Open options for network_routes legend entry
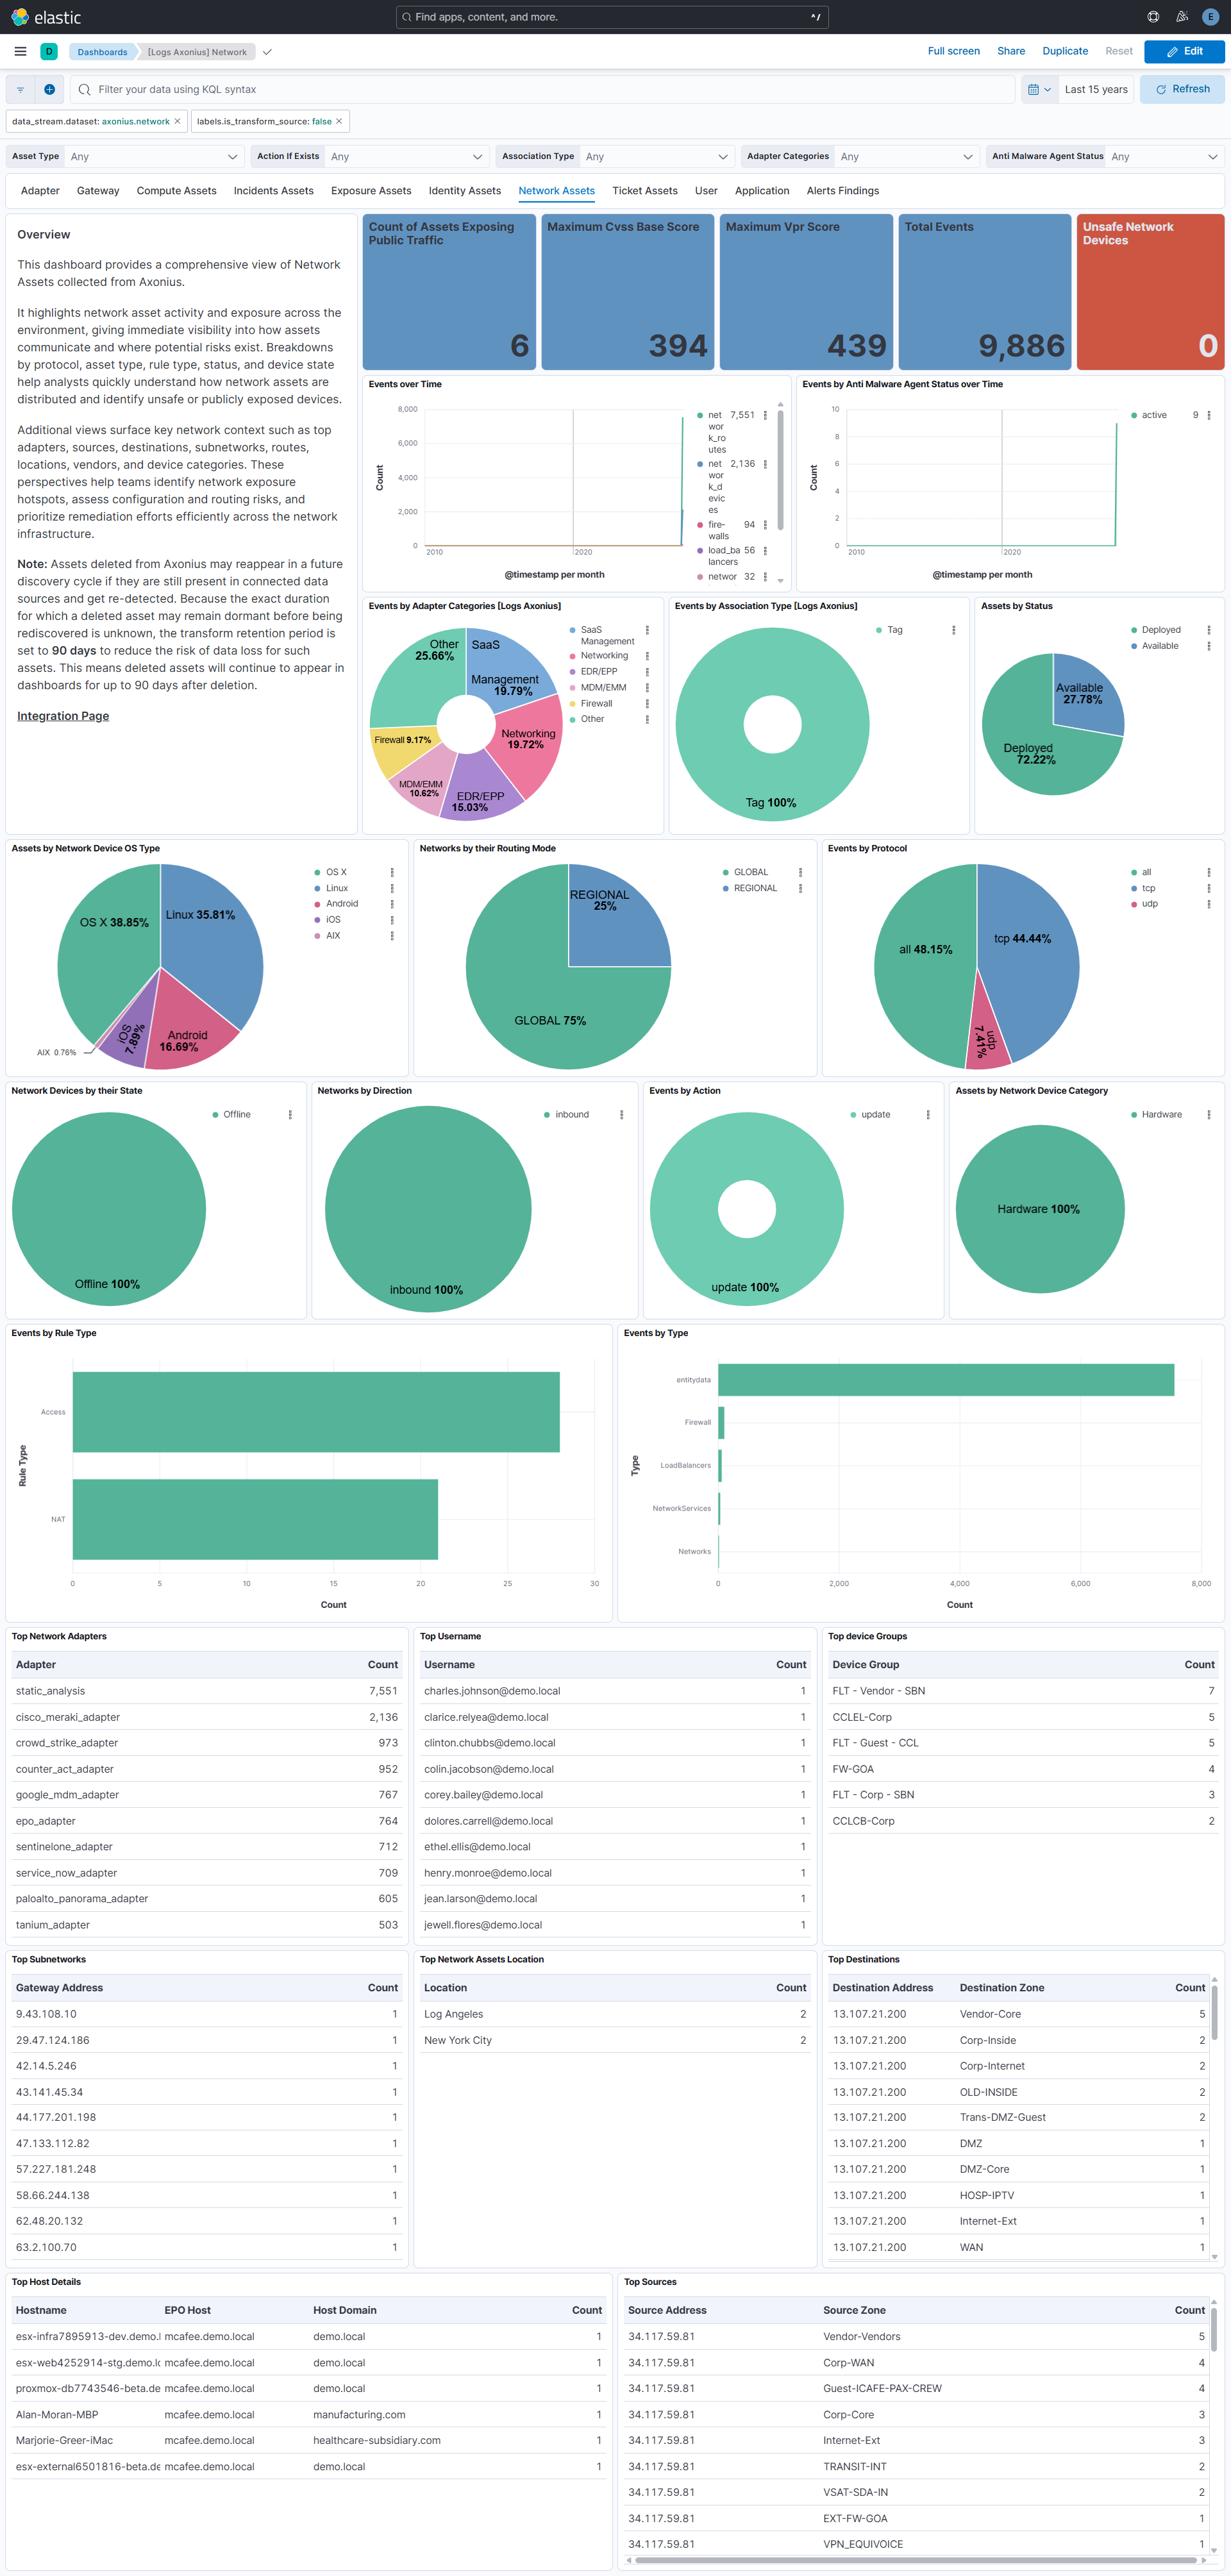1231x2576 pixels. pyautogui.click(x=765, y=415)
